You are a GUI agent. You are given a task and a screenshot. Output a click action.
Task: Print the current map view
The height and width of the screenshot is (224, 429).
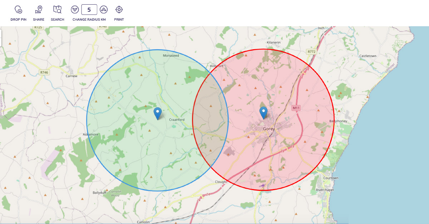[119, 10]
